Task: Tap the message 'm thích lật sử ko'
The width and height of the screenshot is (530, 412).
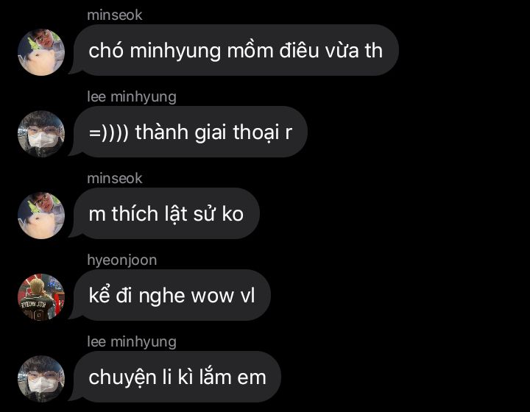Action: coord(166,213)
